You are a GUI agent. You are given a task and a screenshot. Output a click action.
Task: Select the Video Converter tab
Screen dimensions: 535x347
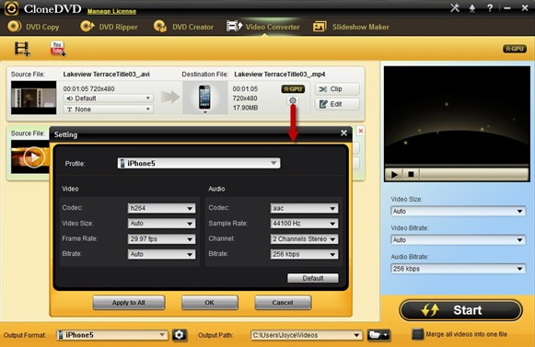[x=263, y=27]
